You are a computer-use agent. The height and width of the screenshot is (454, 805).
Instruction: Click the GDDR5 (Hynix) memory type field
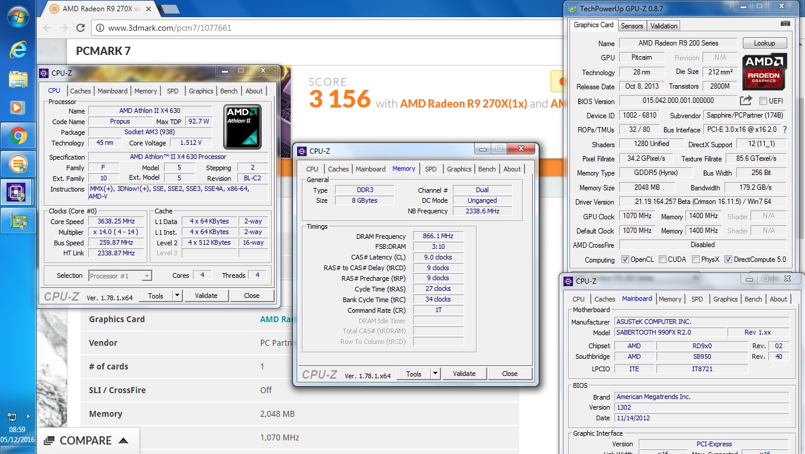(x=655, y=173)
